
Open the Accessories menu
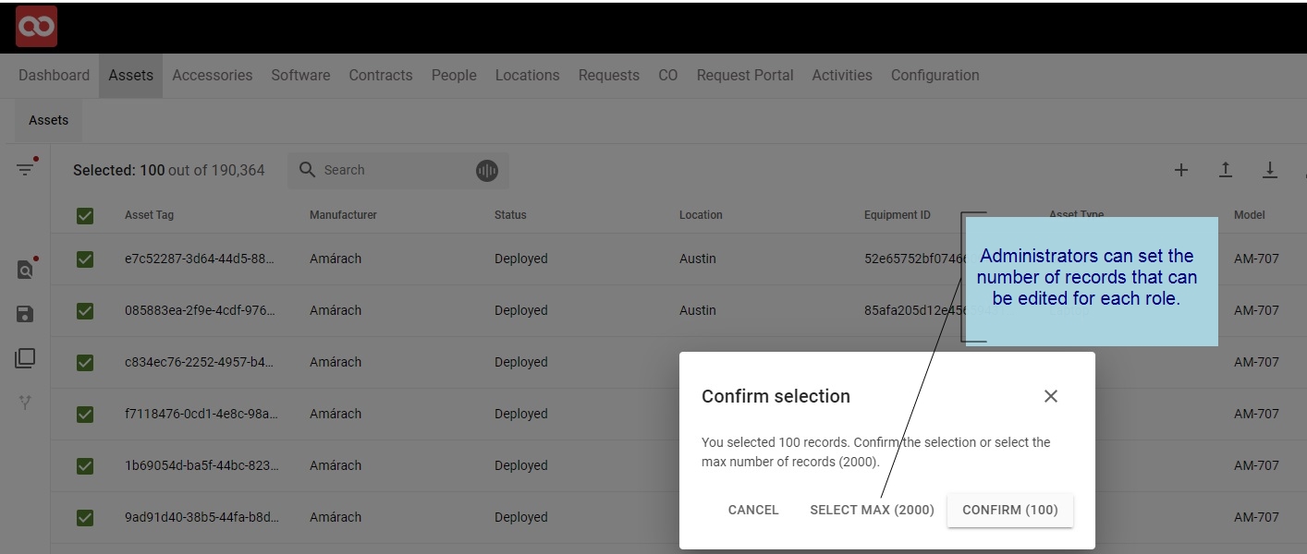coord(212,76)
